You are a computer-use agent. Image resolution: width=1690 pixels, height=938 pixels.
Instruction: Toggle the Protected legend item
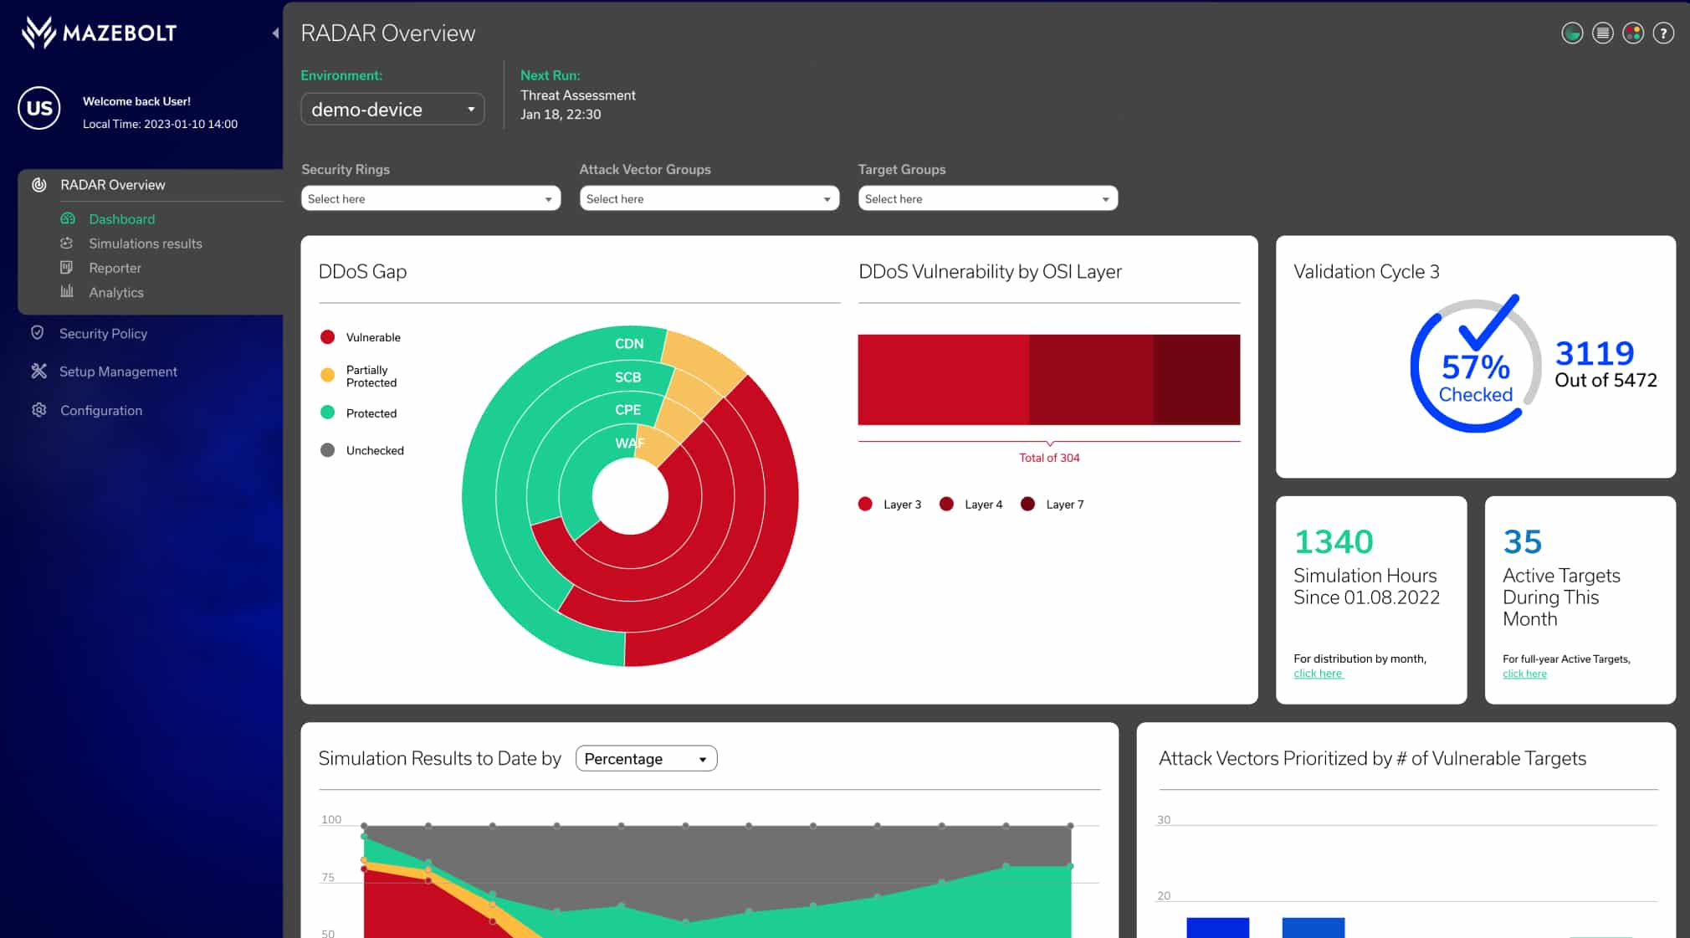click(x=359, y=413)
